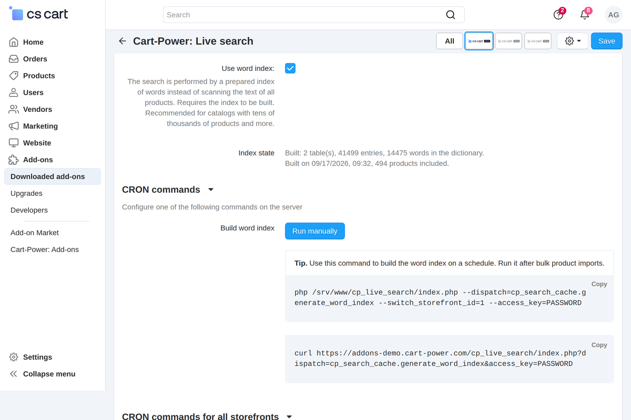The width and height of the screenshot is (631, 420).
Task: Click the Collapse menu double-chevron icon
Action: tap(14, 374)
